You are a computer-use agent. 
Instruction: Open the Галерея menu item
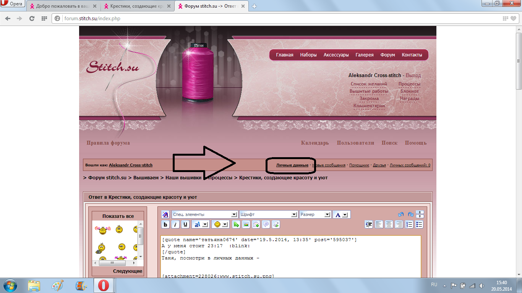click(x=365, y=55)
